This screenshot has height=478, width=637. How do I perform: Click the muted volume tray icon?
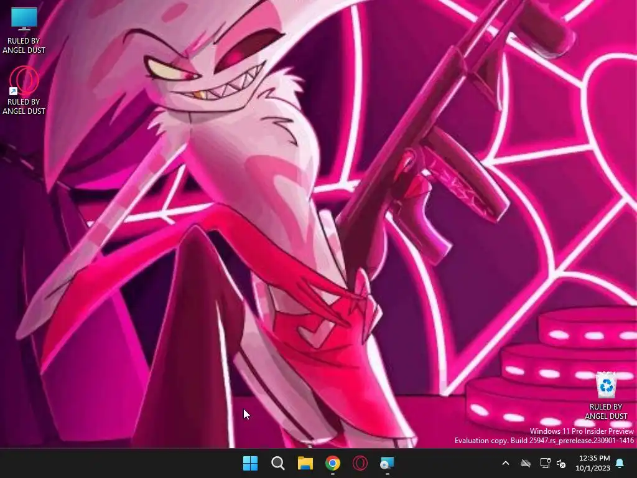tap(561, 463)
